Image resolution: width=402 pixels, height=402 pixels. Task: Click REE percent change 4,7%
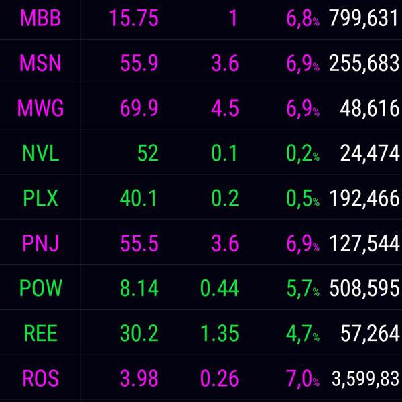[x=303, y=334]
